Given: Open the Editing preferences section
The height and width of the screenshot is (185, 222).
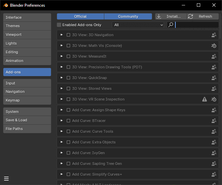Looking at the screenshot, I should (27, 52).
